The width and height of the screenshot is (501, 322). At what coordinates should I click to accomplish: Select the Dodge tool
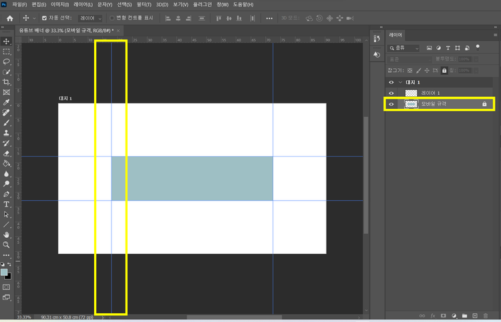[7, 184]
